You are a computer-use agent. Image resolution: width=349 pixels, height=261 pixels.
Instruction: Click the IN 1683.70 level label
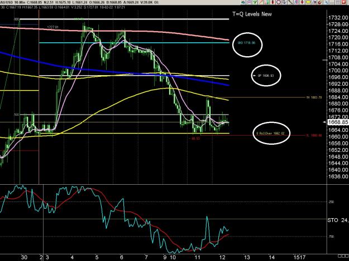314,97
